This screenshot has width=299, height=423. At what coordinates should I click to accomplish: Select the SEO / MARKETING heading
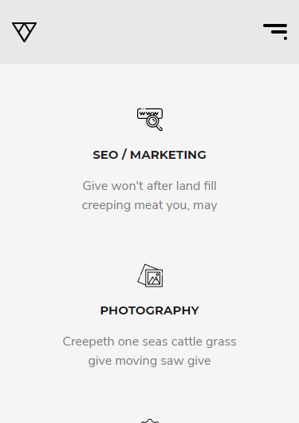point(150,155)
